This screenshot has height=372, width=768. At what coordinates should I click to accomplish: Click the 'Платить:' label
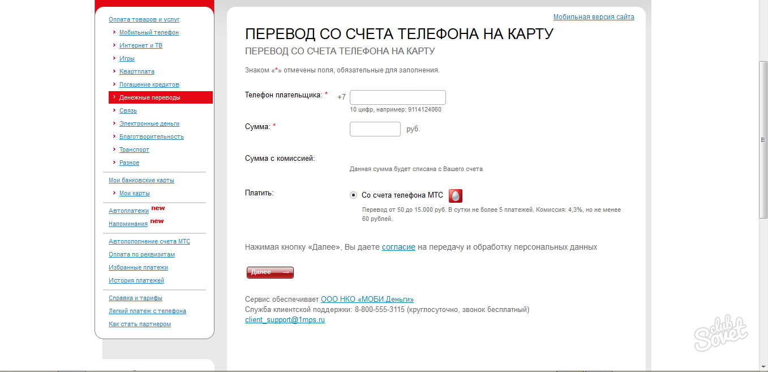click(x=259, y=193)
